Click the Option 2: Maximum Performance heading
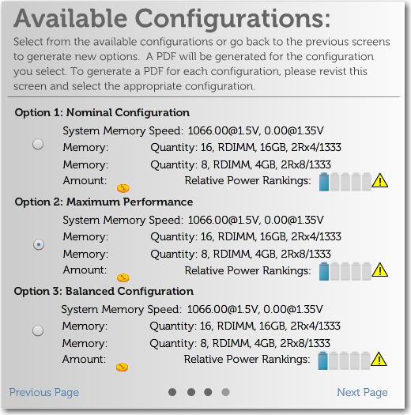 pyautogui.click(x=104, y=202)
